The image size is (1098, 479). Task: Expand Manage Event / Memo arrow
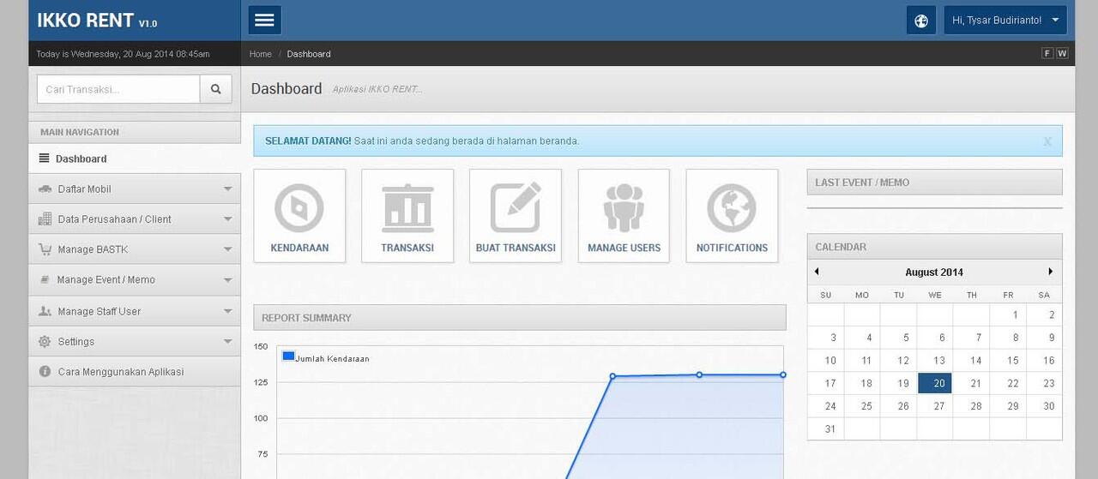227,279
